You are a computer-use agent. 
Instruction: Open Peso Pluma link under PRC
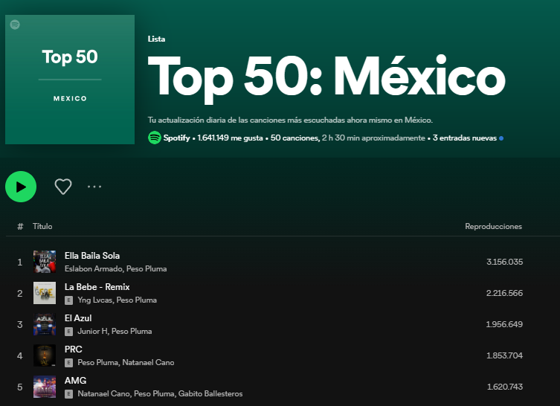tap(98, 362)
